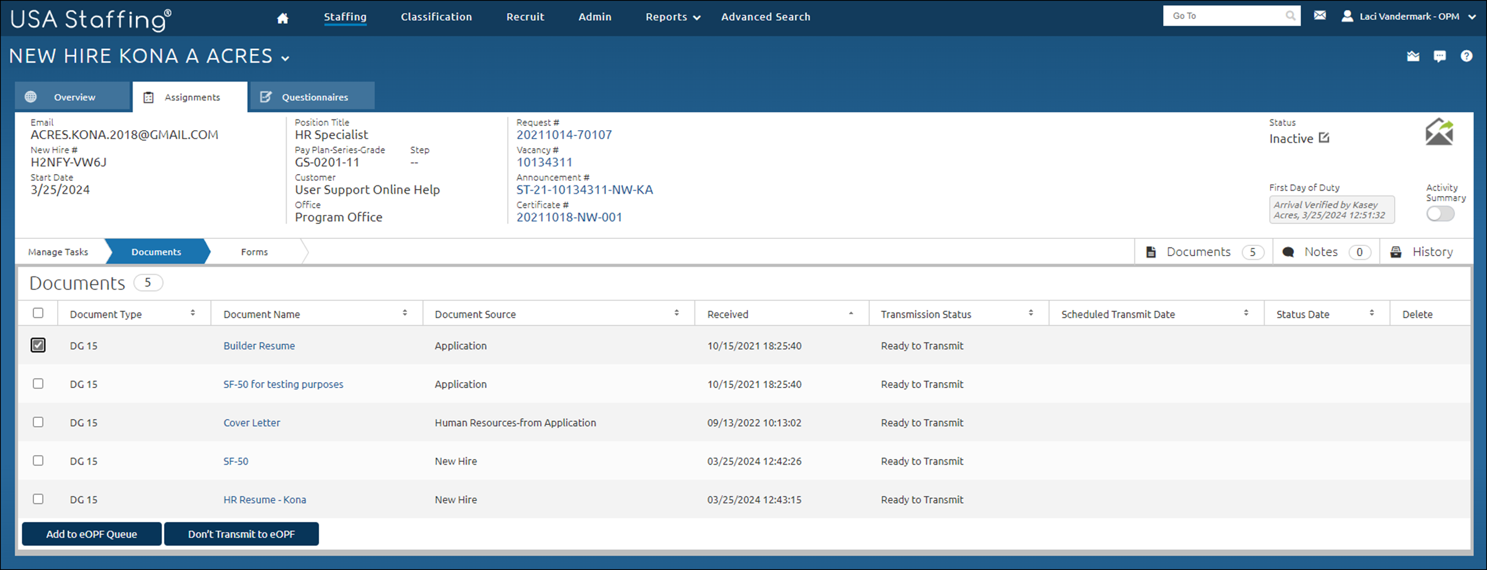Select Classification in the top menu
This screenshot has width=1487, height=570.
coord(436,17)
